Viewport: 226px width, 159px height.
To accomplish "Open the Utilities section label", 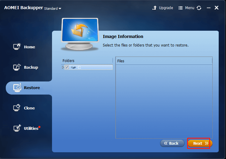I will 31,128.
